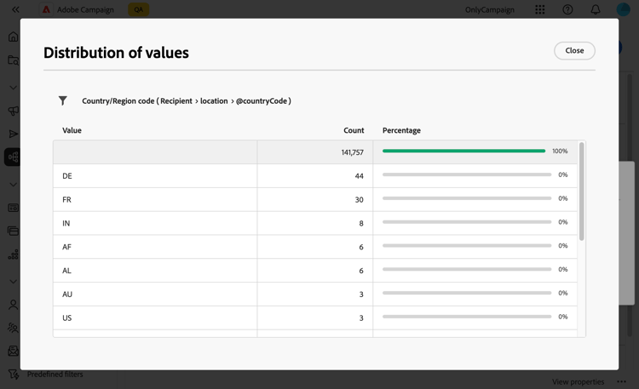Click the View properties link

point(578,381)
